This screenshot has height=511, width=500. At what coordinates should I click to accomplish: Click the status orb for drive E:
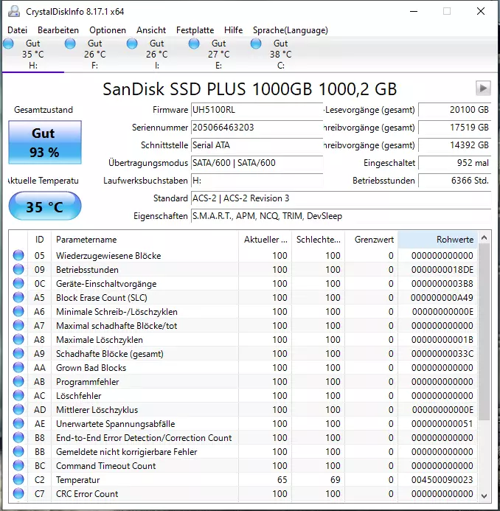point(194,44)
